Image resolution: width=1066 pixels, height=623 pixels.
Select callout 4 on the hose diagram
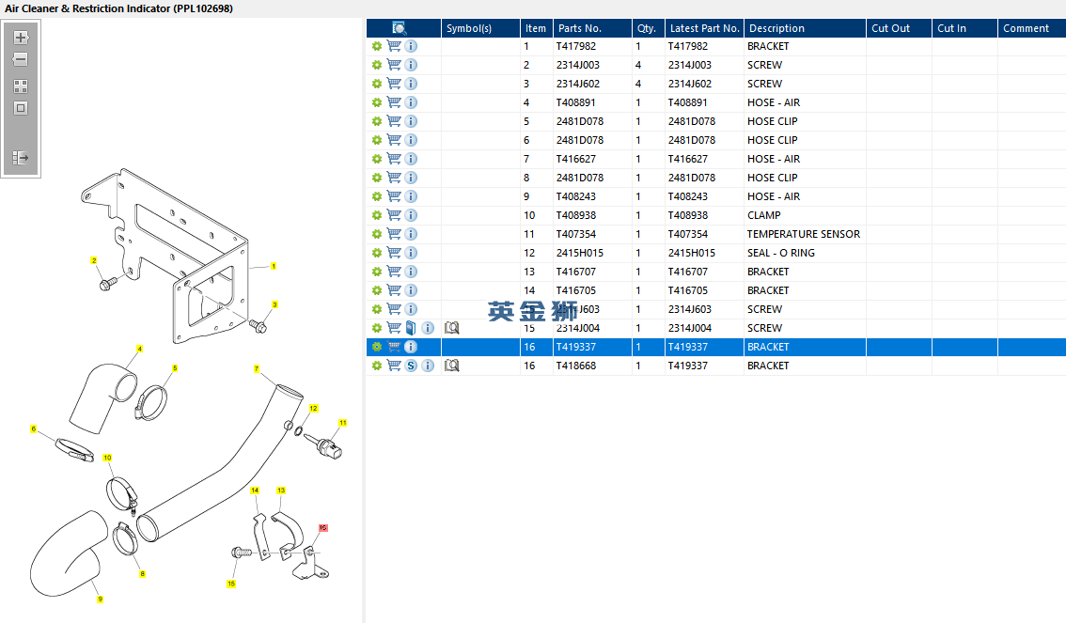[x=139, y=349]
